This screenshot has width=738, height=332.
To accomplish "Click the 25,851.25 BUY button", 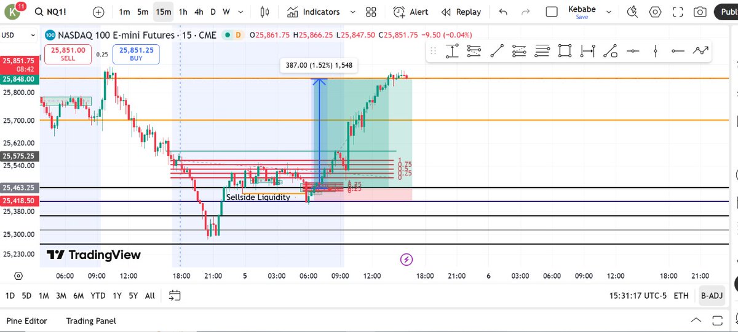I will click(137, 54).
